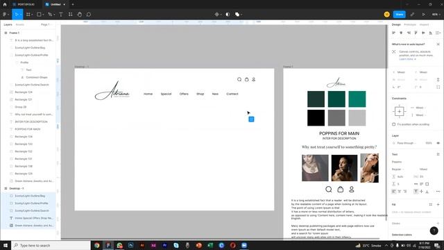Open the distribute spacing dropdown

click(x=438, y=33)
